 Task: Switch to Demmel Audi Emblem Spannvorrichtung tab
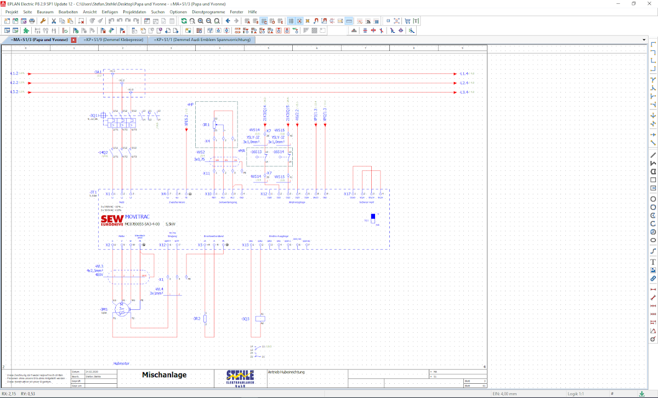pyautogui.click(x=202, y=40)
